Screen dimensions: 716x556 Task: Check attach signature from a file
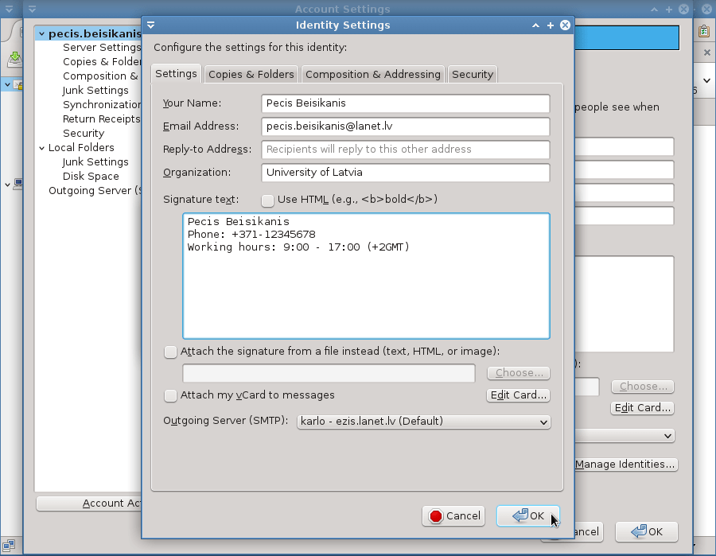tap(170, 352)
